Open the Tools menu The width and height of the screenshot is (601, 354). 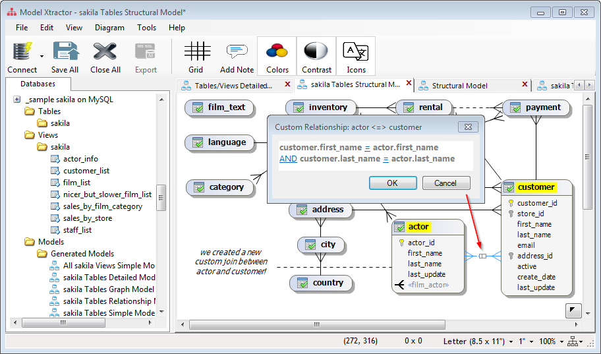click(146, 28)
